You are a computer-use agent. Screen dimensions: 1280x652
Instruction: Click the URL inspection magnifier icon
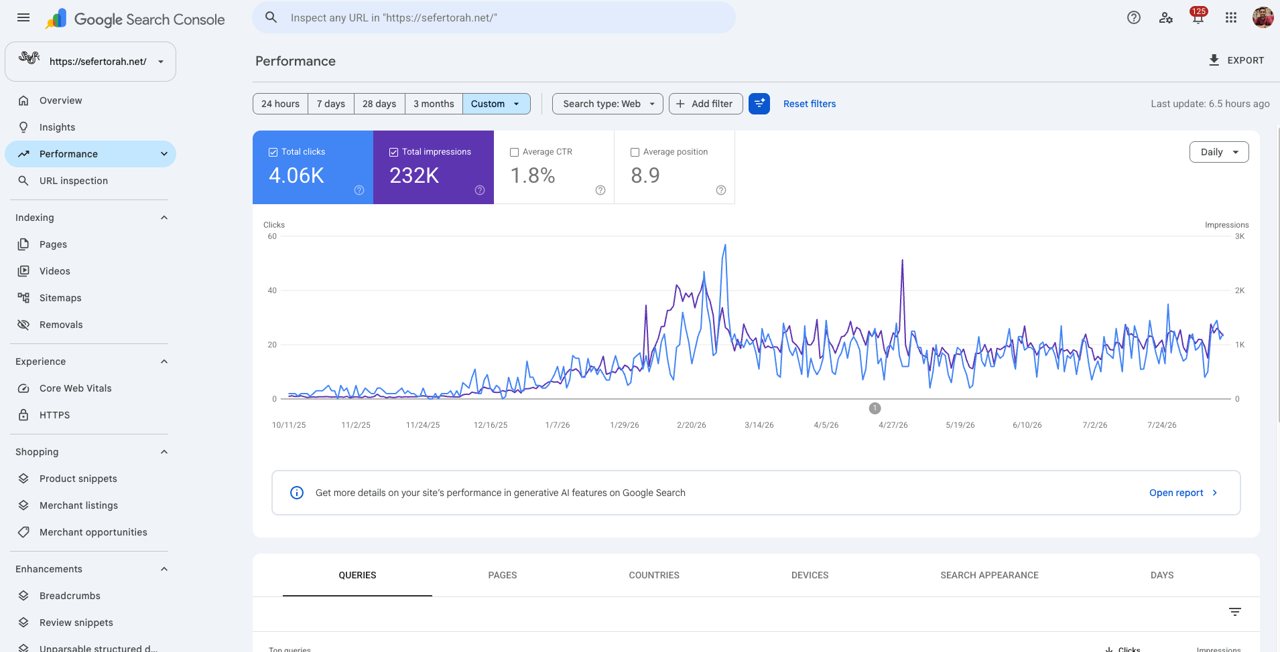23,181
